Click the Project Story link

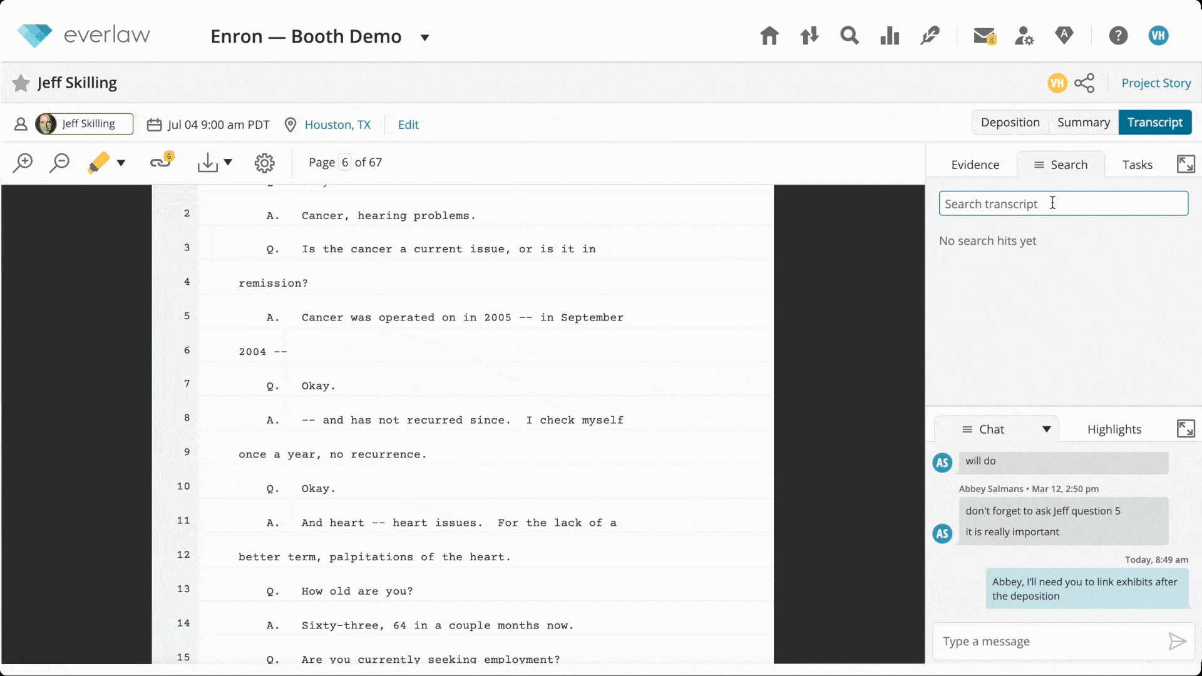pyautogui.click(x=1156, y=83)
